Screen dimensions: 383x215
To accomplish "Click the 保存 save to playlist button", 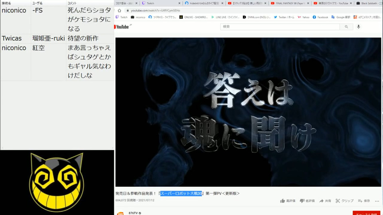I will click(364, 201).
